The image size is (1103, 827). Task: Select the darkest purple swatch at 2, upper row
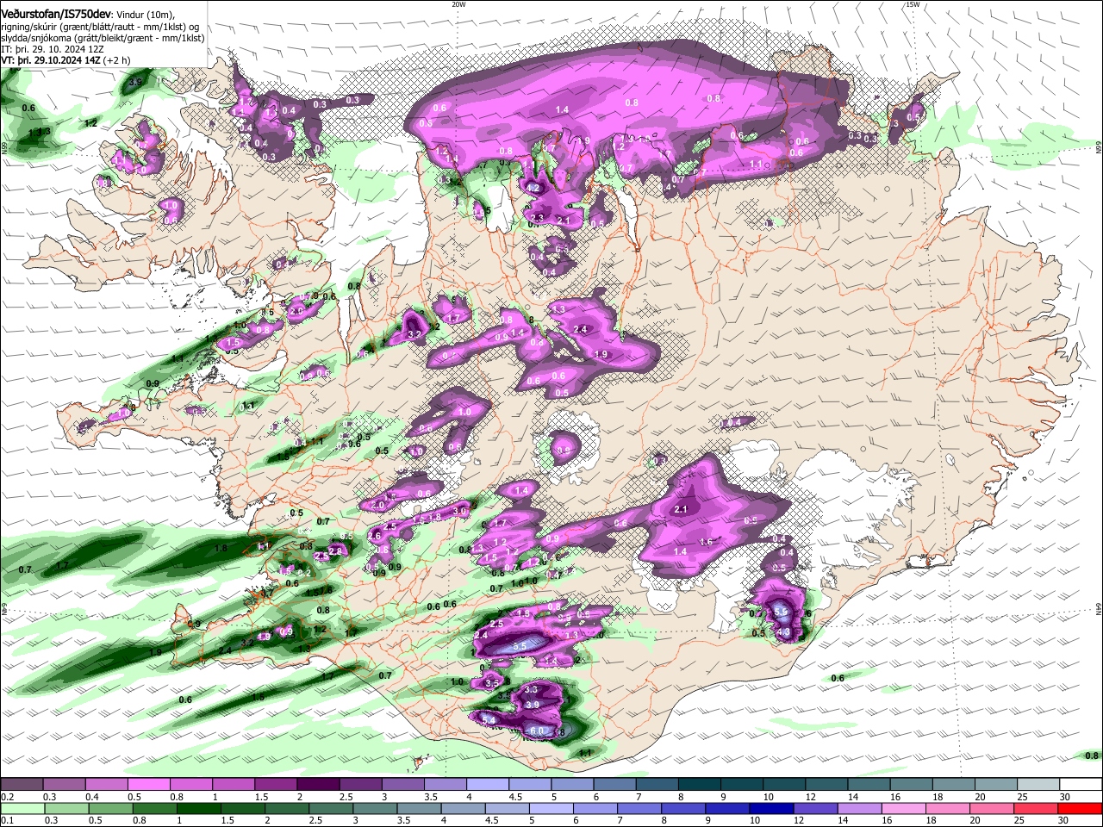coord(317,785)
